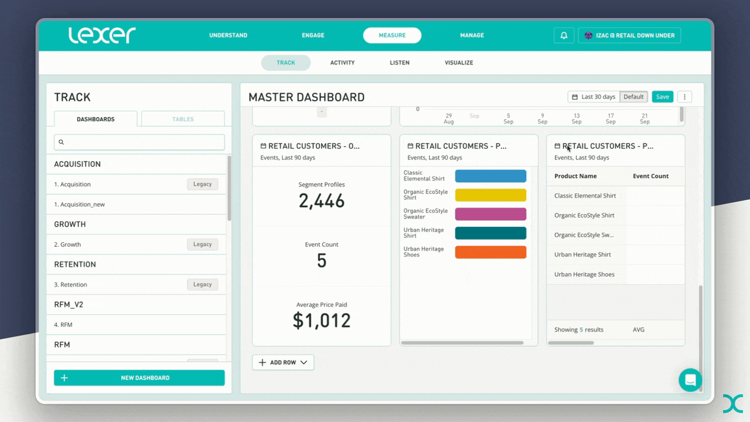The image size is (750, 422).
Task: Select the Tables tab
Action: (183, 119)
